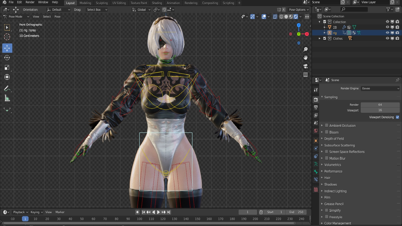Enable Bloom checkbox

click(x=327, y=132)
